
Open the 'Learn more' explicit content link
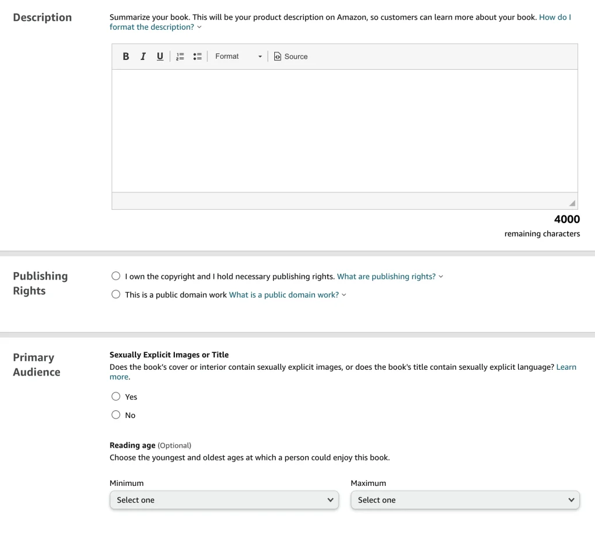pyautogui.click(x=566, y=367)
